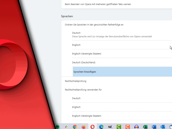This screenshot has width=172, height=129.
Task: Select Englisch (Vereinigte Staaten) in language order list
Action: (x=122, y=53)
